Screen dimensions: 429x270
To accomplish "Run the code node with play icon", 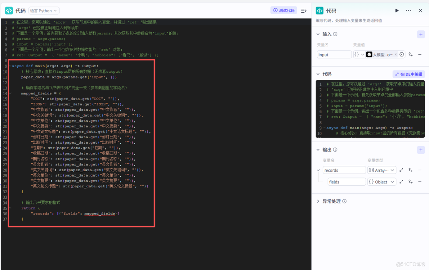I will click(x=397, y=10).
